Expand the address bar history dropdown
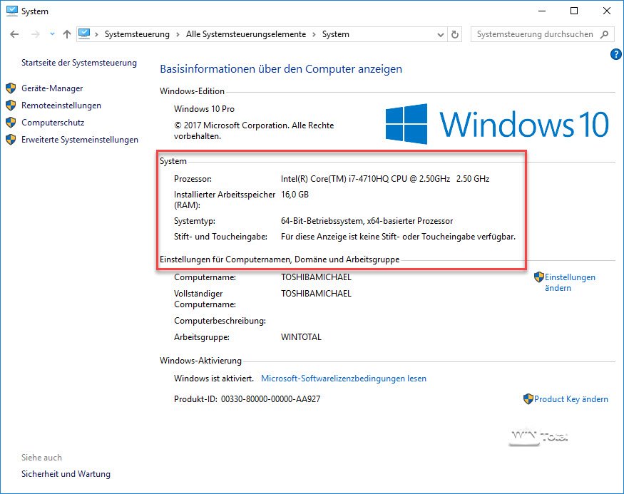Screen dimensions: 624x494 tap(441, 35)
